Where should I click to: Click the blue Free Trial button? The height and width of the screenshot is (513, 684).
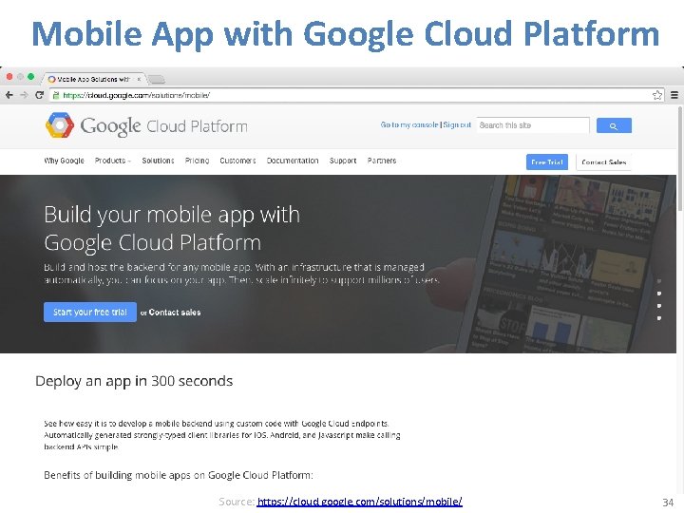(x=547, y=161)
